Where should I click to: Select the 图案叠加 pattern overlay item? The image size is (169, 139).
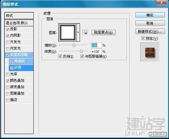point(19,94)
